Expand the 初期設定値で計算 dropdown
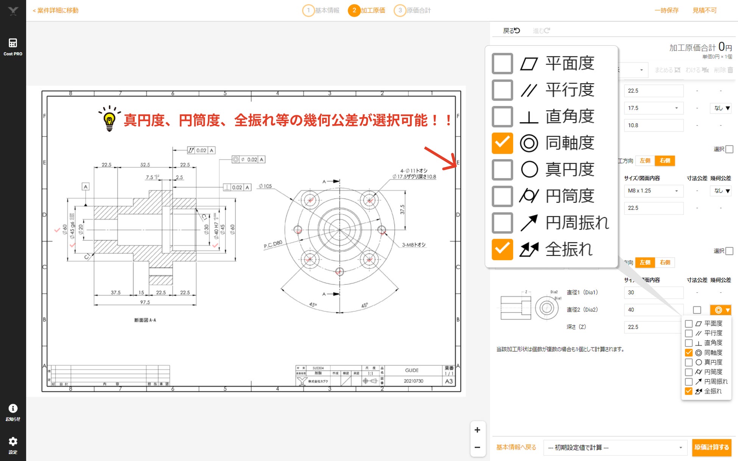This screenshot has height=461, width=738. pyautogui.click(x=615, y=447)
